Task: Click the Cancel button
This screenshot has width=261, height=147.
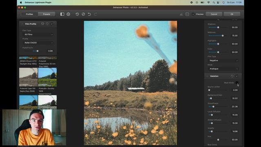Action: coord(214,14)
